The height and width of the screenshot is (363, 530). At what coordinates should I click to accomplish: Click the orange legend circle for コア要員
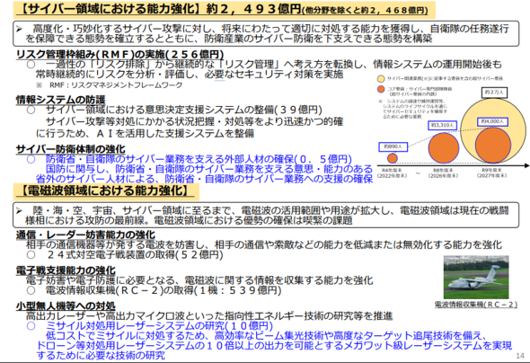point(381,89)
